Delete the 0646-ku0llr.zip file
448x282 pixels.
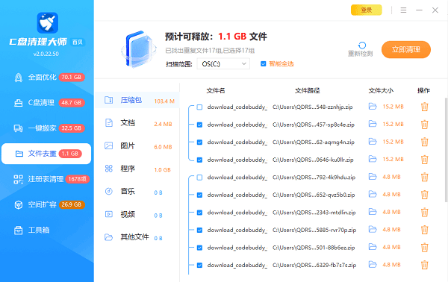(x=425, y=160)
